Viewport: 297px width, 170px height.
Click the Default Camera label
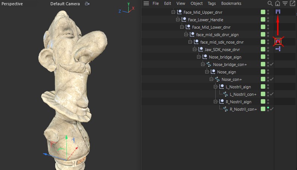click(65, 4)
